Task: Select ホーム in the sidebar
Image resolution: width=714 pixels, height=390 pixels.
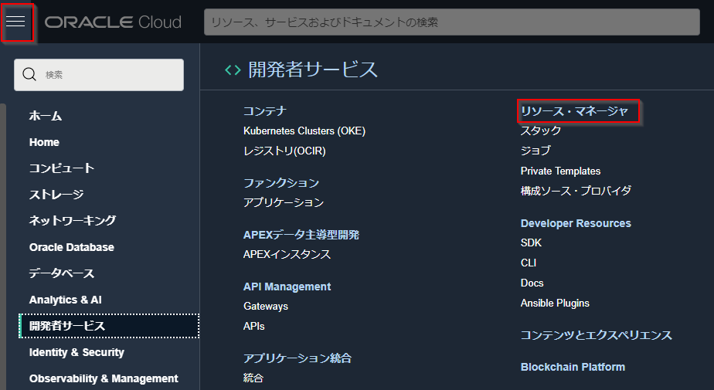Action: 46,116
